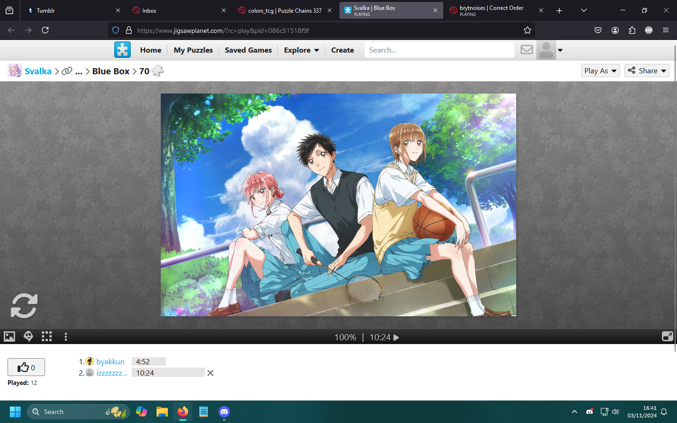The height and width of the screenshot is (423, 677).
Task: Open the Notepad app on taskbar
Action: click(x=204, y=412)
